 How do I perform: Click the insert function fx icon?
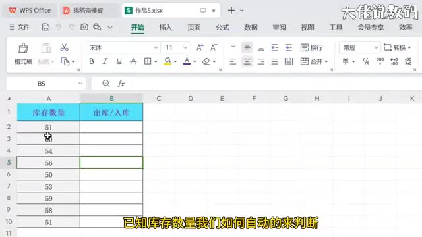coord(121,84)
